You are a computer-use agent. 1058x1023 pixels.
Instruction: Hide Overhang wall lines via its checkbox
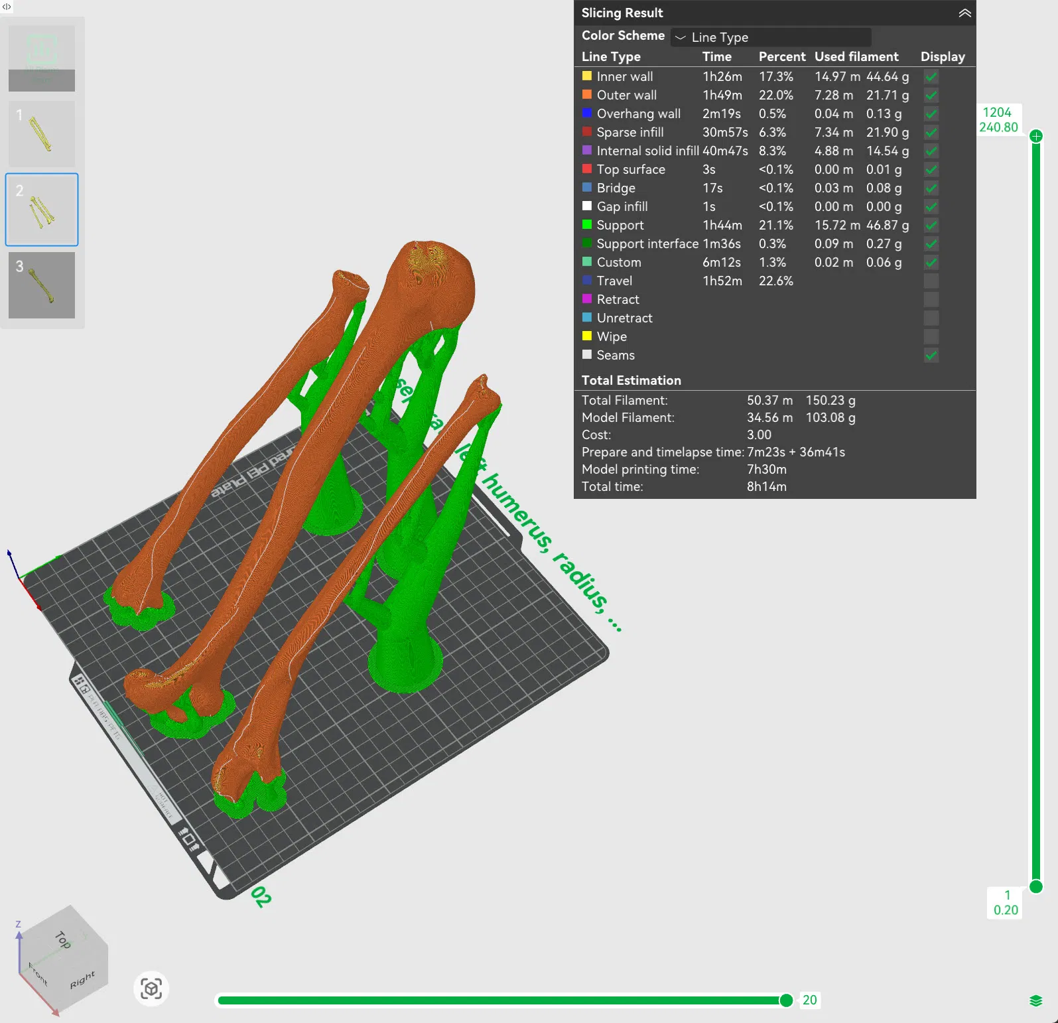click(x=931, y=113)
